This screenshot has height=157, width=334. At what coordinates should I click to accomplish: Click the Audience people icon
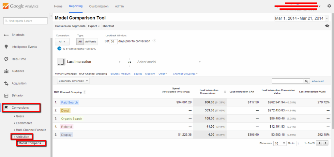pyautogui.click(x=7, y=71)
